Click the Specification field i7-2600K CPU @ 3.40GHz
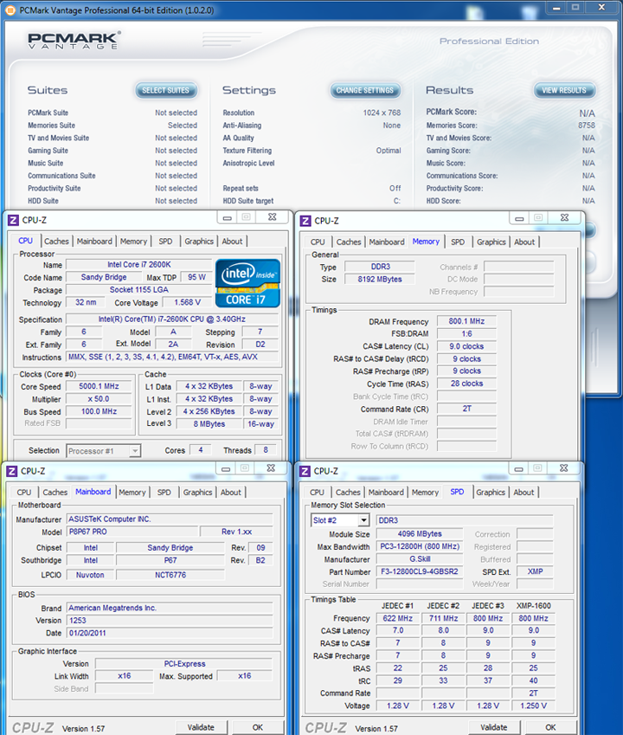 172,319
